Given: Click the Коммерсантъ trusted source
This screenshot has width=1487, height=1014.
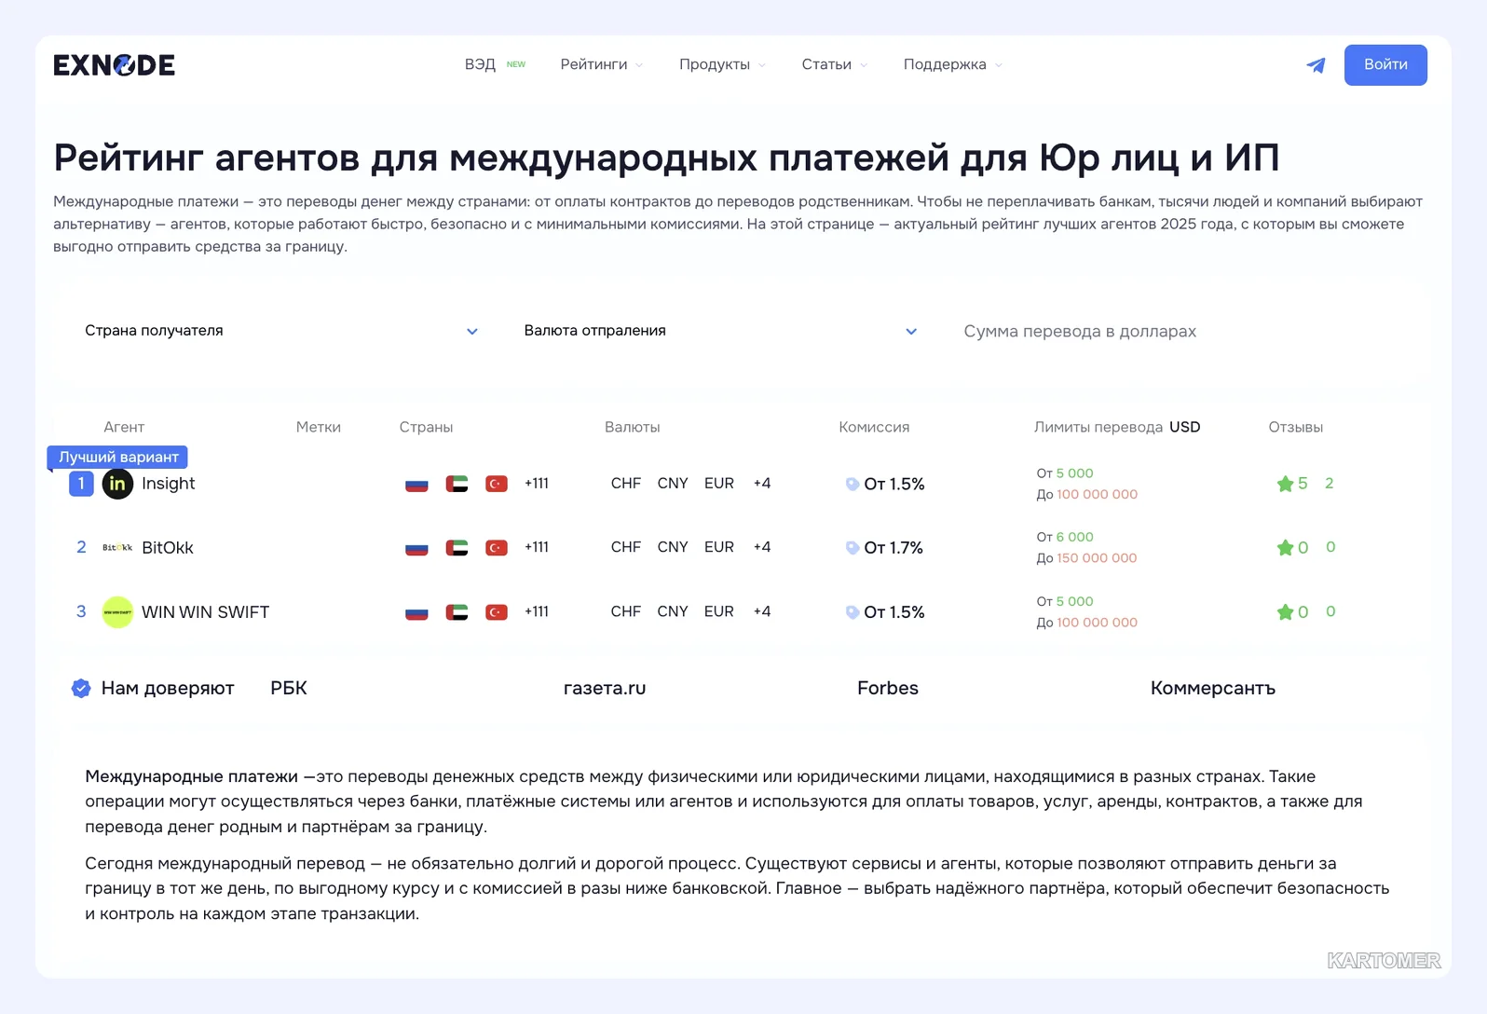Looking at the screenshot, I should point(1213,689).
